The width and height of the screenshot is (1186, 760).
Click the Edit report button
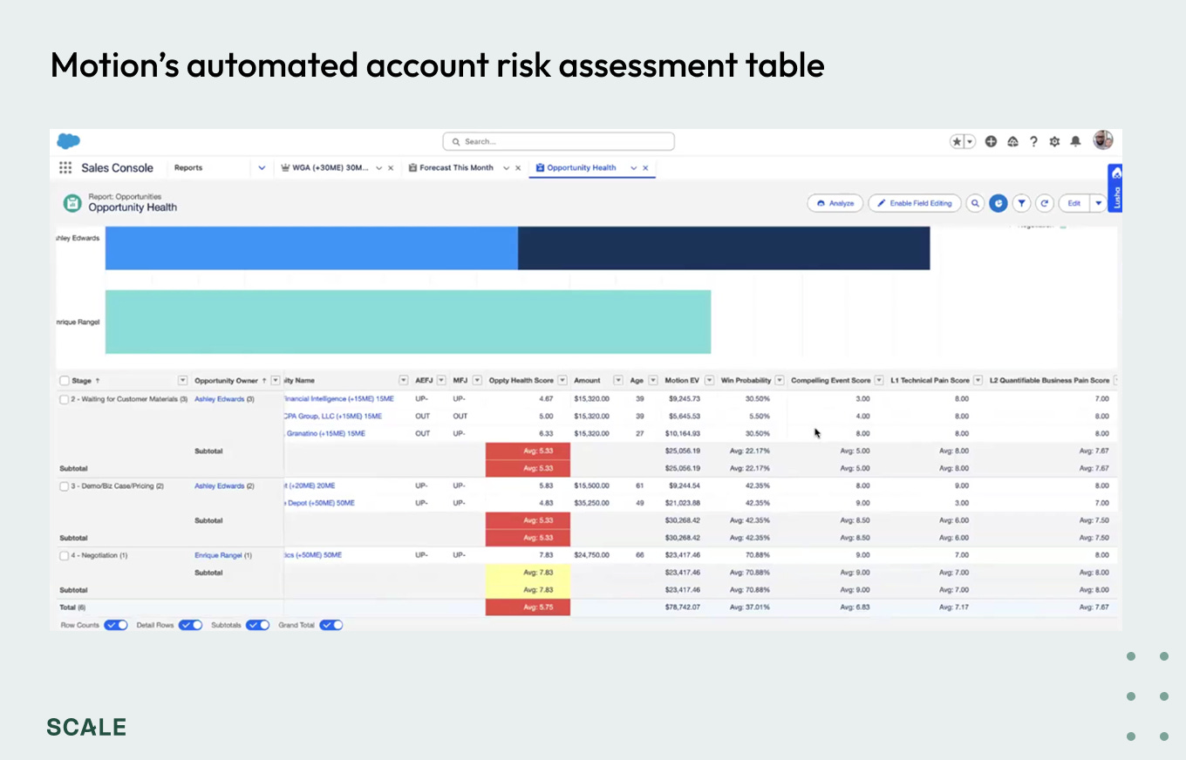click(x=1074, y=203)
